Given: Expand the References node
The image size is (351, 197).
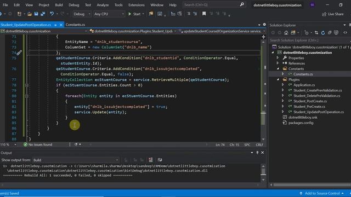Looking at the screenshot, I should point(278,63).
